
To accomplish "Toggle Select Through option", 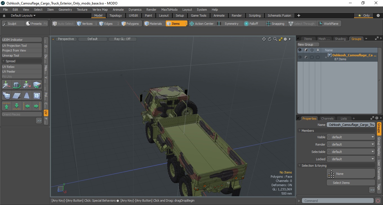I will tap(302, 24).
